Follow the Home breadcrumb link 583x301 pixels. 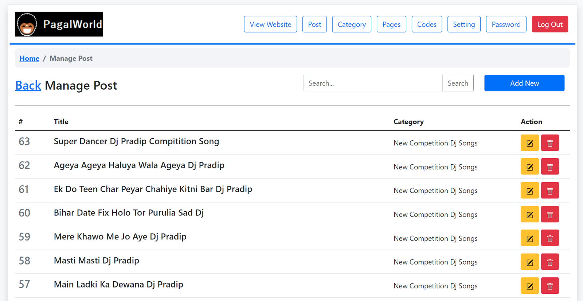point(29,58)
